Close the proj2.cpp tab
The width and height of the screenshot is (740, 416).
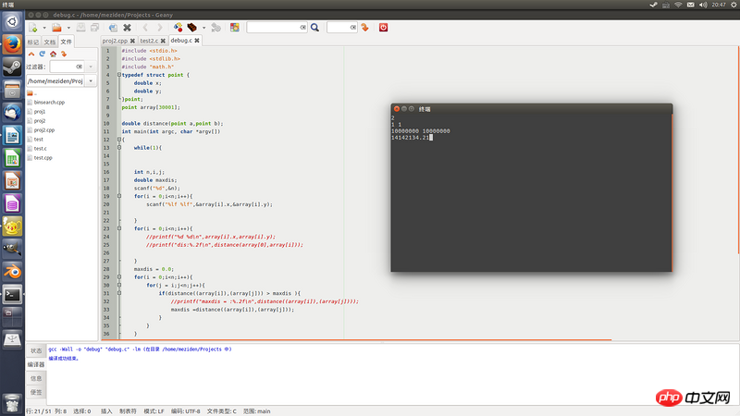click(132, 41)
